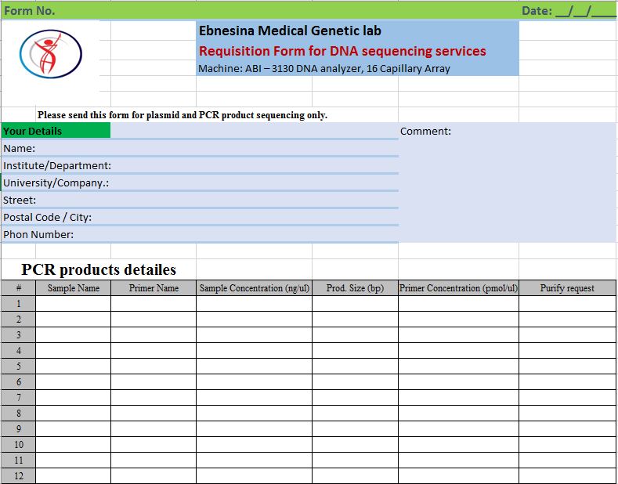The height and width of the screenshot is (484, 618).
Task: Click Prod. Size cell in row 1
Action: click(x=355, y=304)
